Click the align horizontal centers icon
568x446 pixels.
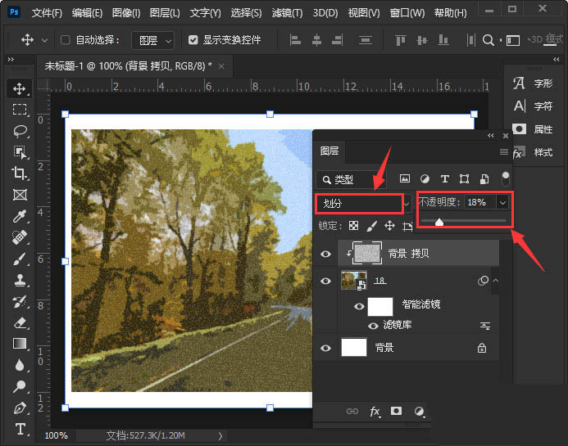coord(316,40)
